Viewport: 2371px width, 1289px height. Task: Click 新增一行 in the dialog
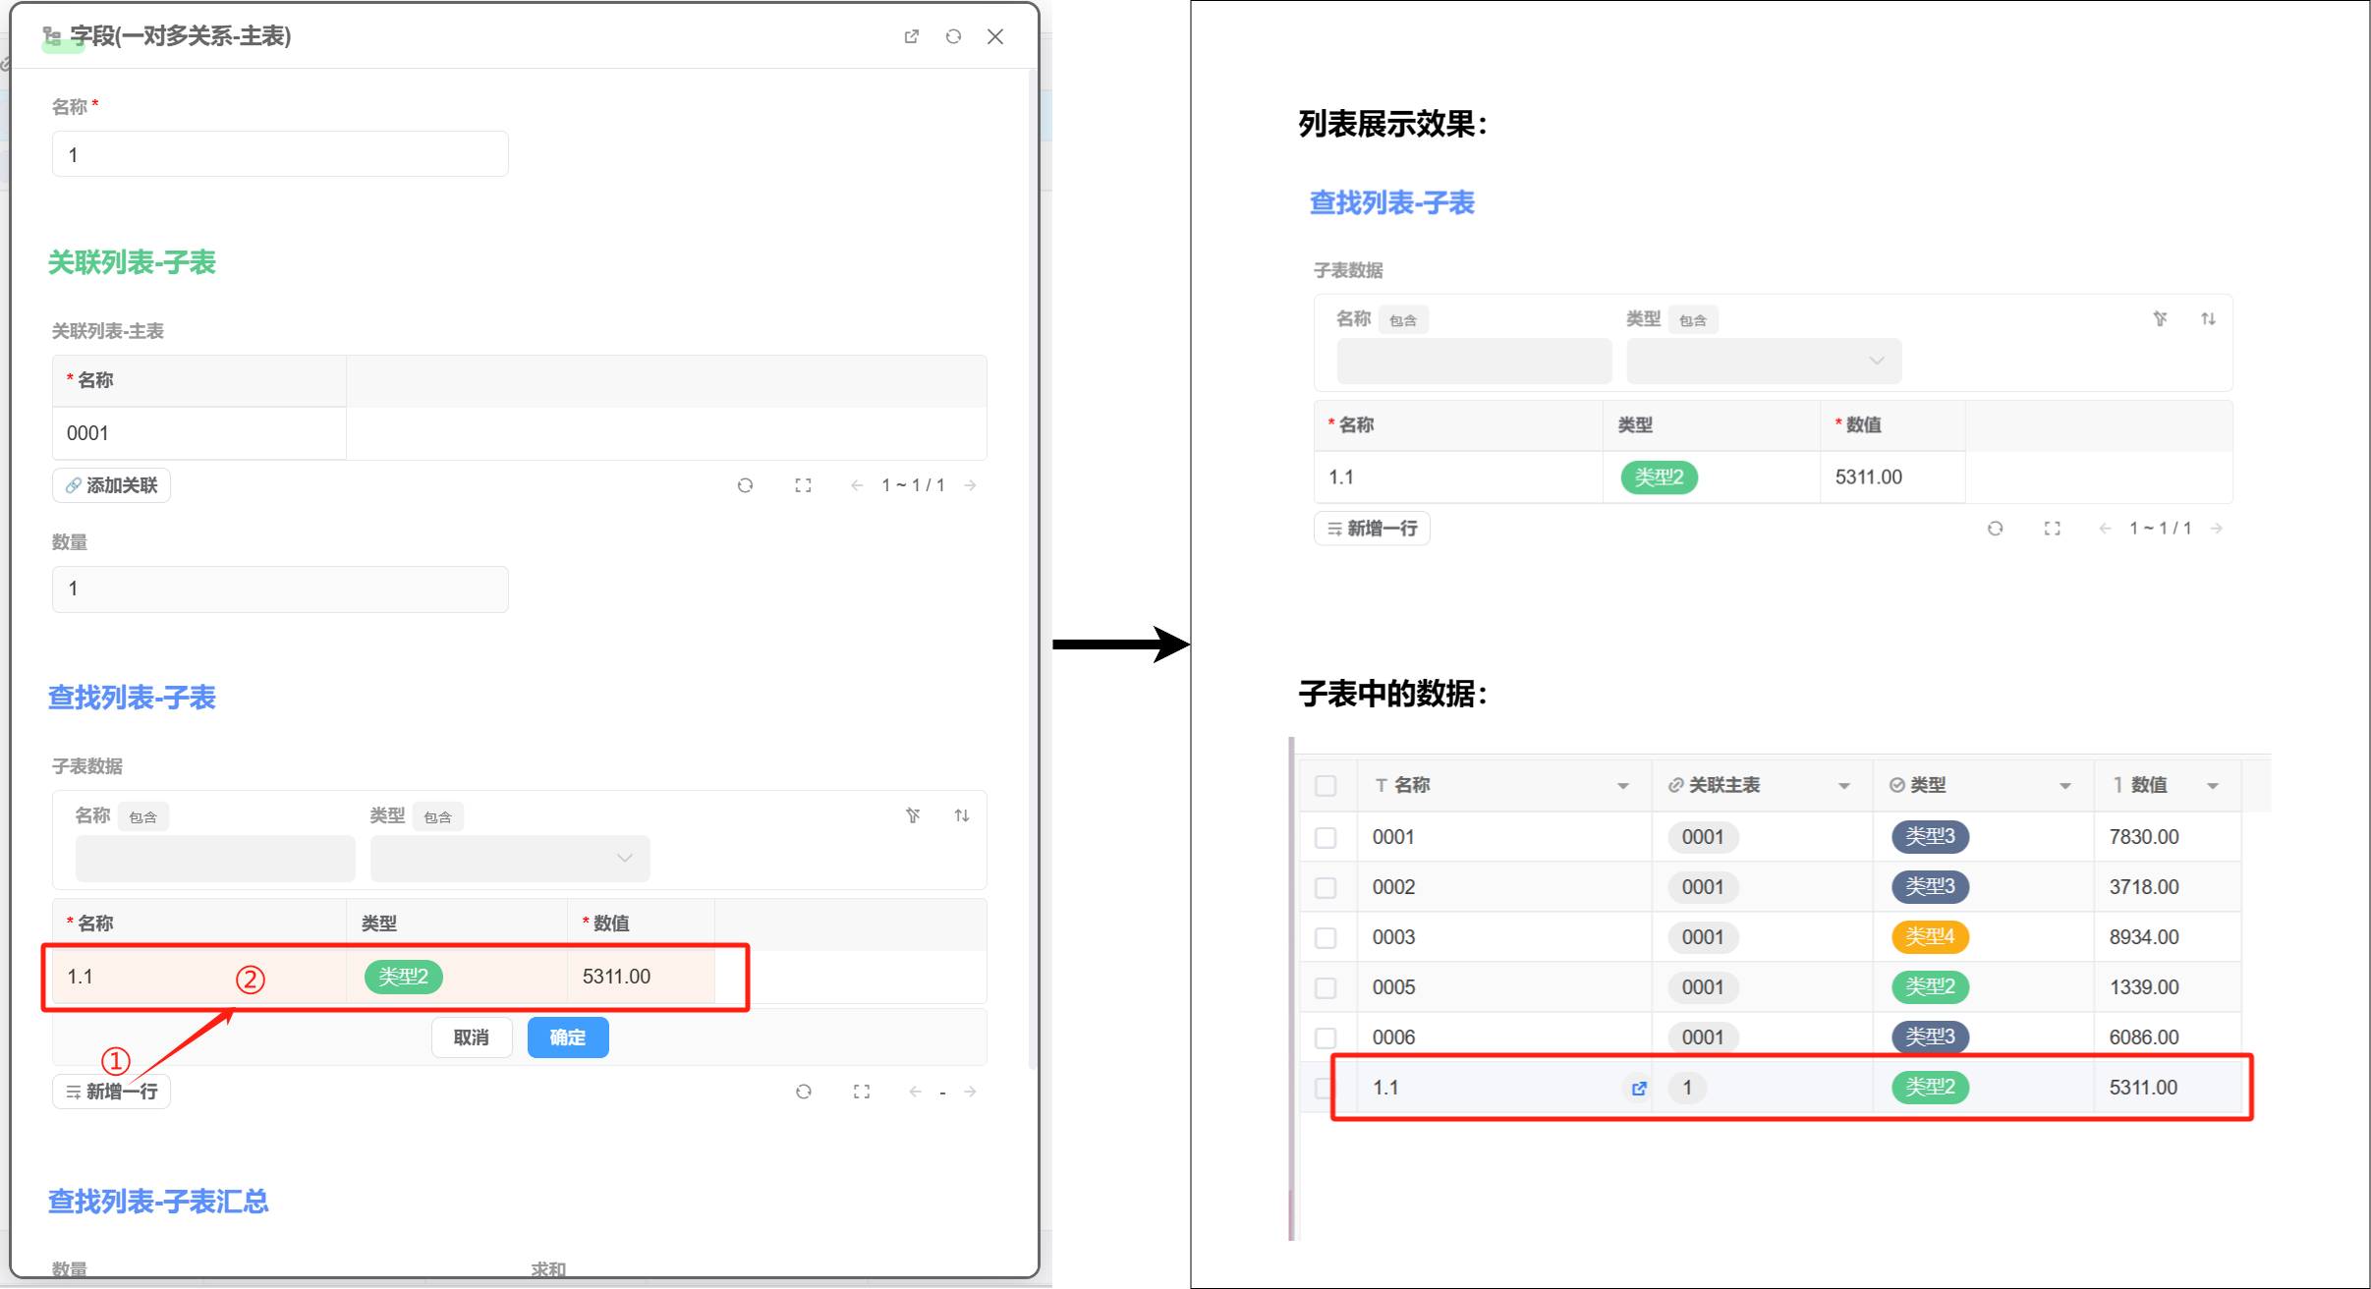(111, 1092)
